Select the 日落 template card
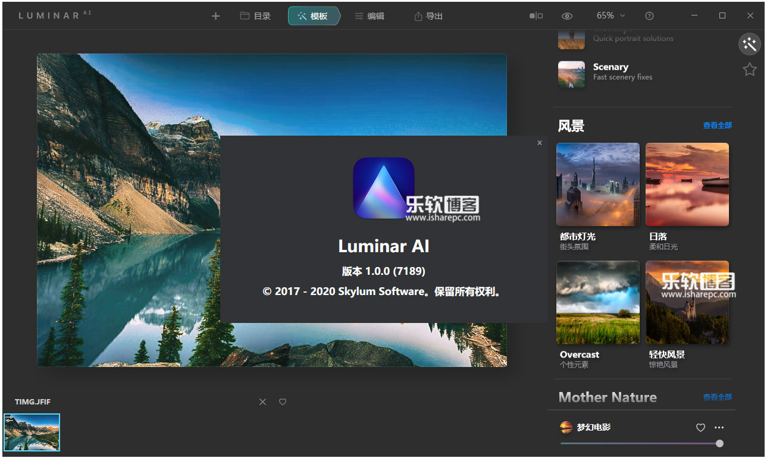This screenshot has width=767, height=458. tap(687, 184)
